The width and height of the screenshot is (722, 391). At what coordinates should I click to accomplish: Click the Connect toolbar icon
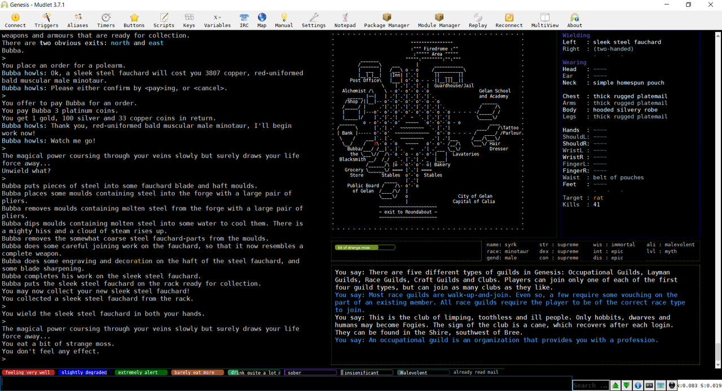[15, 20]
